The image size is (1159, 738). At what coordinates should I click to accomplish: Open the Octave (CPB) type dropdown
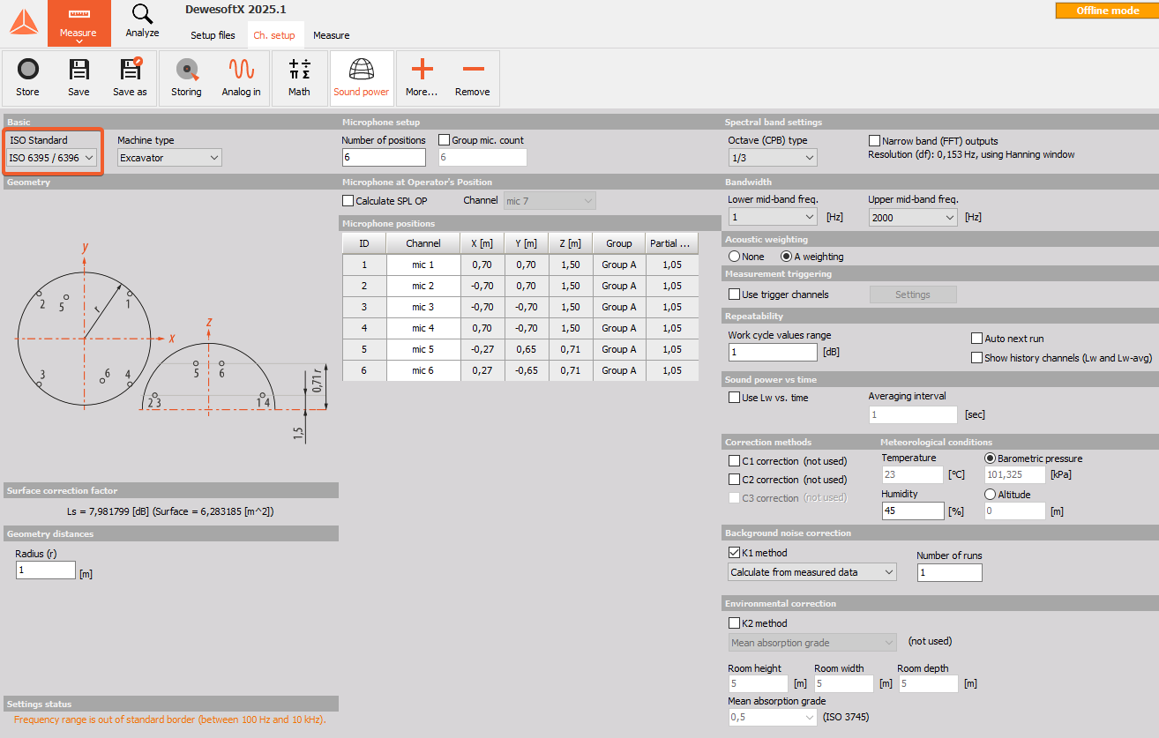pyautogui.click(x=773, y=158)
